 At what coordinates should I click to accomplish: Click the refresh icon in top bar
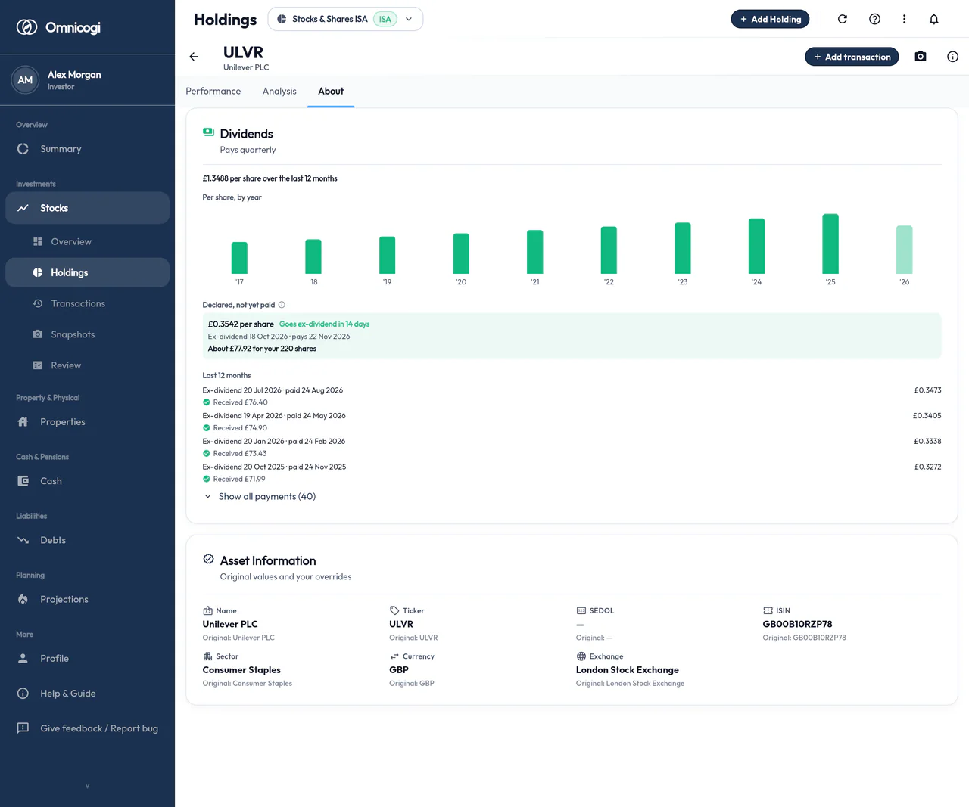pos(842,19)
